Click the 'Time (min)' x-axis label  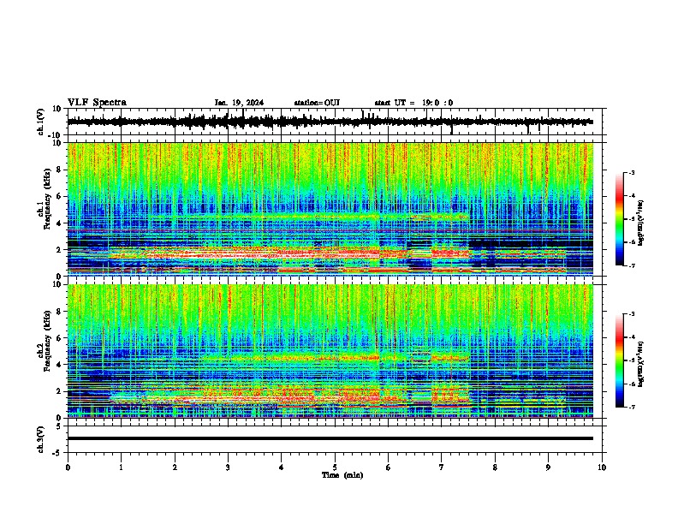(342, 475)
